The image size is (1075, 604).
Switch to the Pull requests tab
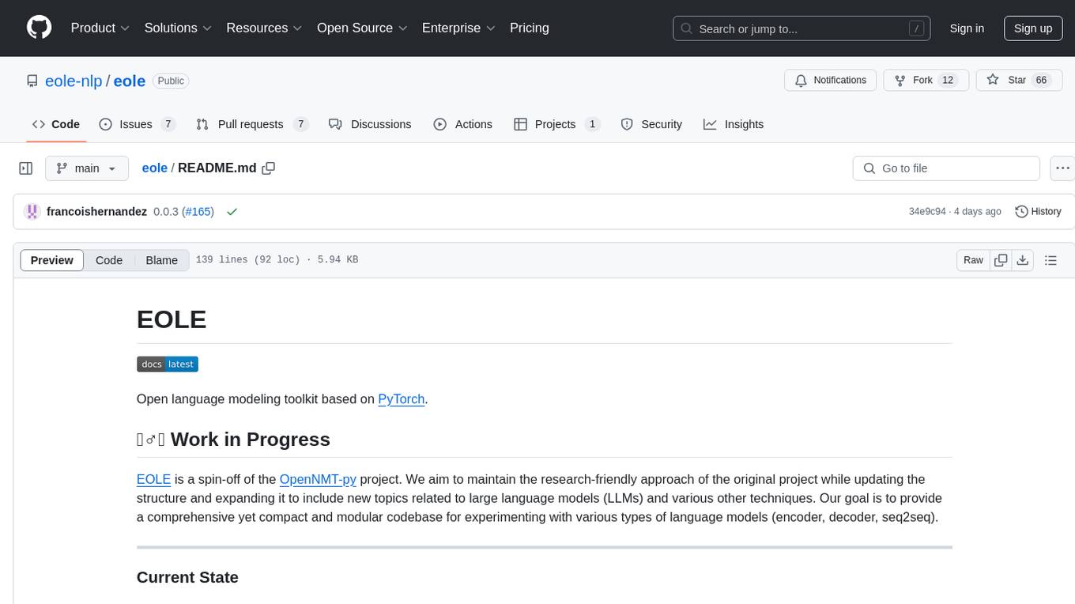click(251, 124)
